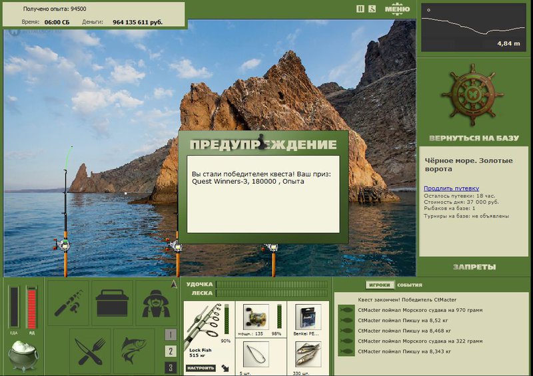
Task: Click the 4,84 m depth reading
Action: point(508,43)
